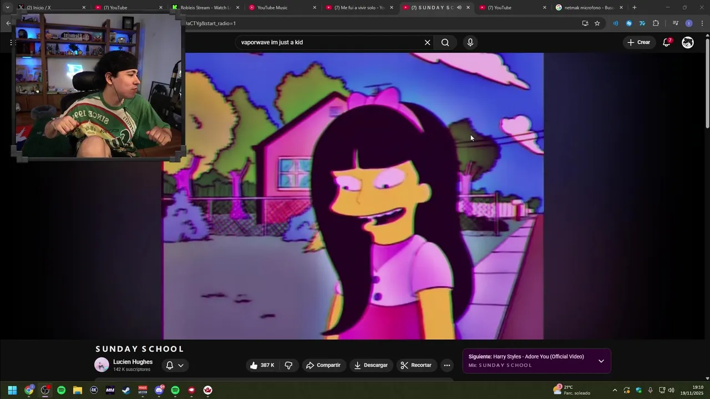
Task: Open the tab search chevron in Chrome
Action: (x=7, y=8)
